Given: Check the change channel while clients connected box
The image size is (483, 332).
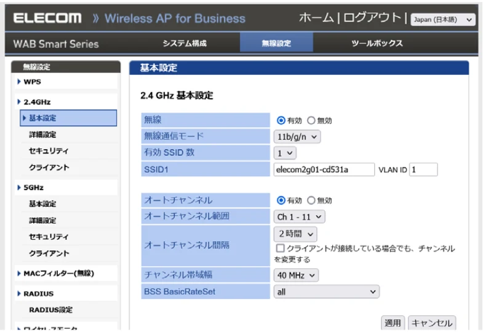Looking at the screenshot, I should tap(280, 248).
